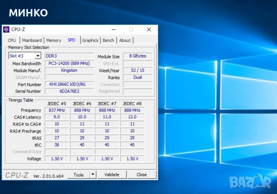Viewport: 277px width, 194px height.
Task: Go to the Bench tab
Action: pos(109,40)
